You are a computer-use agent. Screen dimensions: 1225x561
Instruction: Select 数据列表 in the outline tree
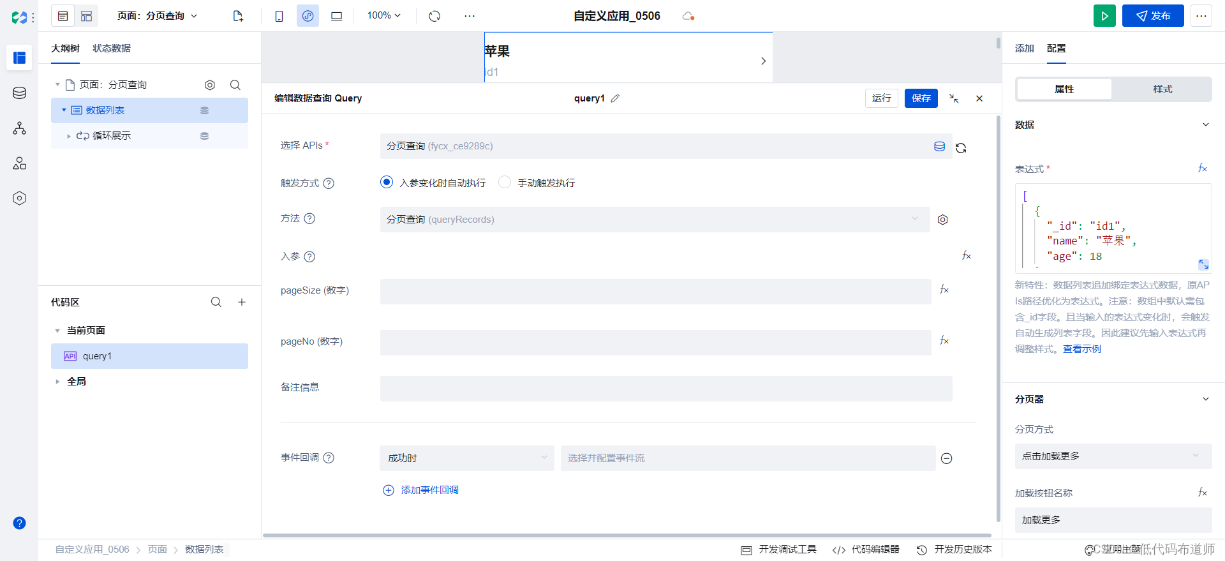point(149,110)
